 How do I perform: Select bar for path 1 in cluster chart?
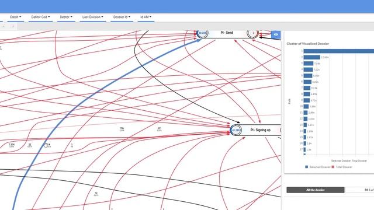click(x=339, y=51)
